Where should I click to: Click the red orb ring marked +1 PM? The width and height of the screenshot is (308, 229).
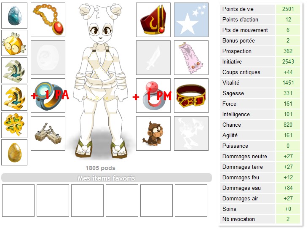tap(153, 96)
